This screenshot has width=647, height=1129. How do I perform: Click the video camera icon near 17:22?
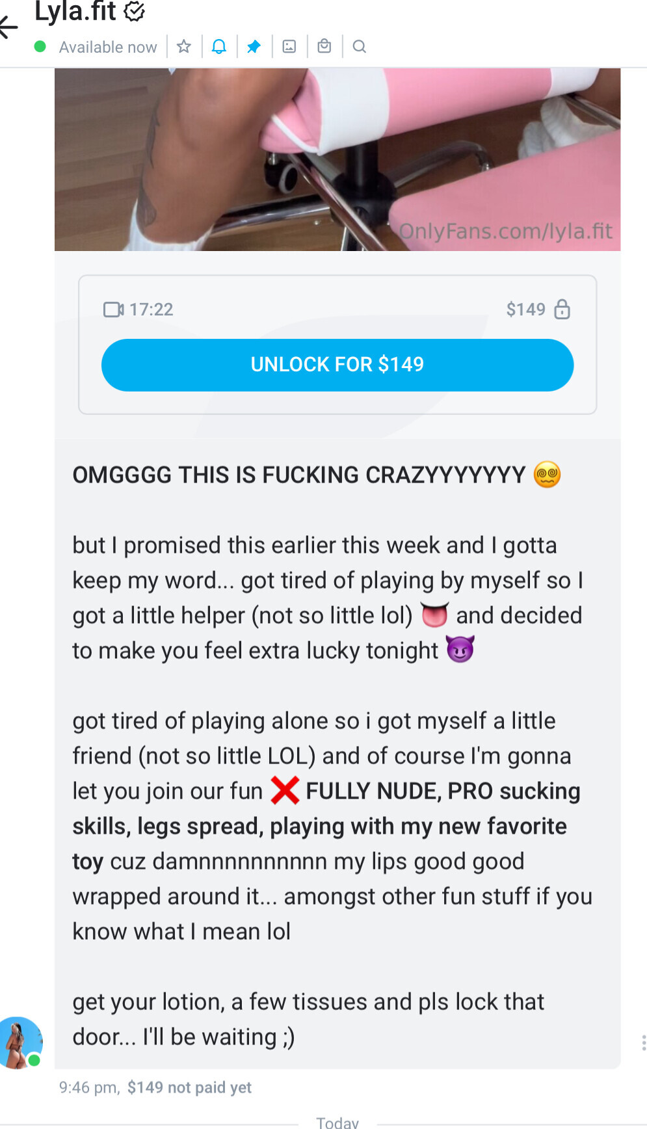point(114,309)
